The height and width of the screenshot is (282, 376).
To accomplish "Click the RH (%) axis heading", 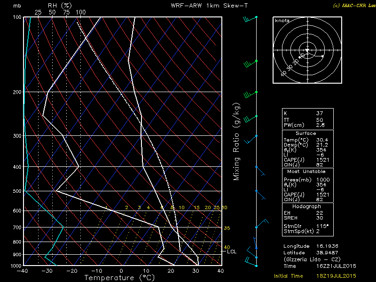I will (x=60, y=5).
